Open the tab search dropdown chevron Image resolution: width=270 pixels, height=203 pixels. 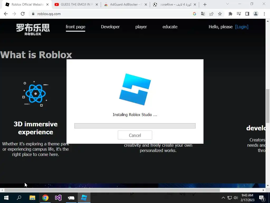pos(228,4)
